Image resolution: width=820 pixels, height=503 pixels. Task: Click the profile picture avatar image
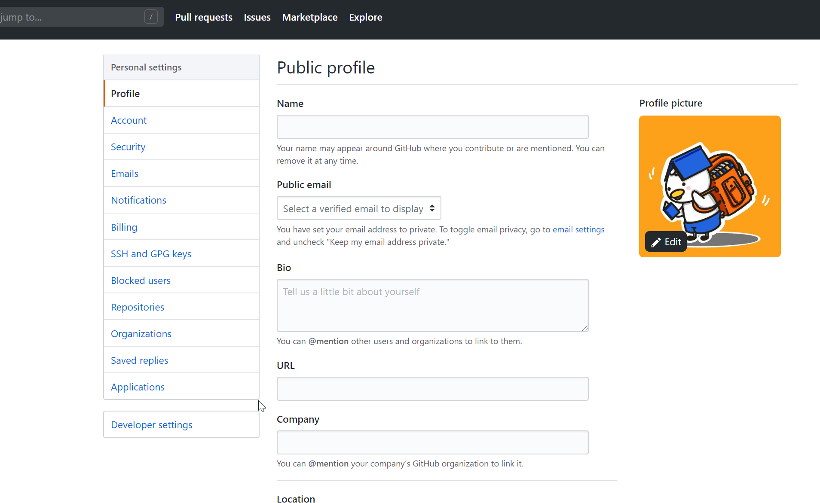pos(710,186)
